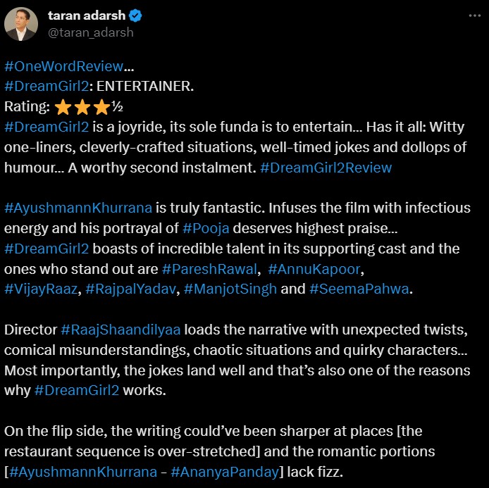Open the #SeemaPahwa hashtag
This screenshot has height=488, width=489.
point(359,290)
